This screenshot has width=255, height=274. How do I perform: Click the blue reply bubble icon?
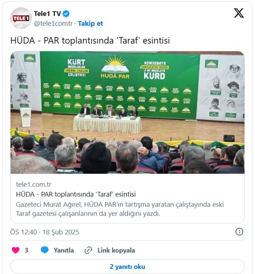(45, 250)
